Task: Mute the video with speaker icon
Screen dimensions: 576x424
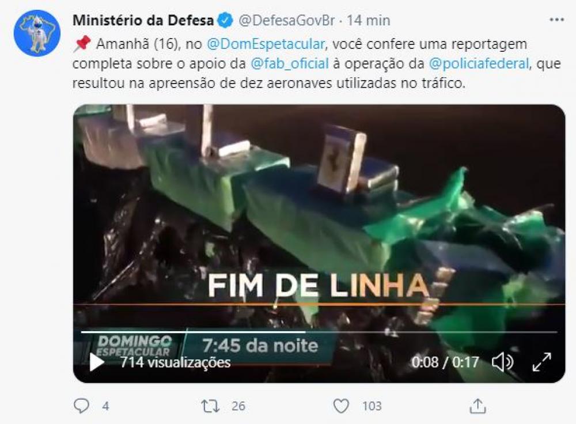Action: (x=502, y=362)
